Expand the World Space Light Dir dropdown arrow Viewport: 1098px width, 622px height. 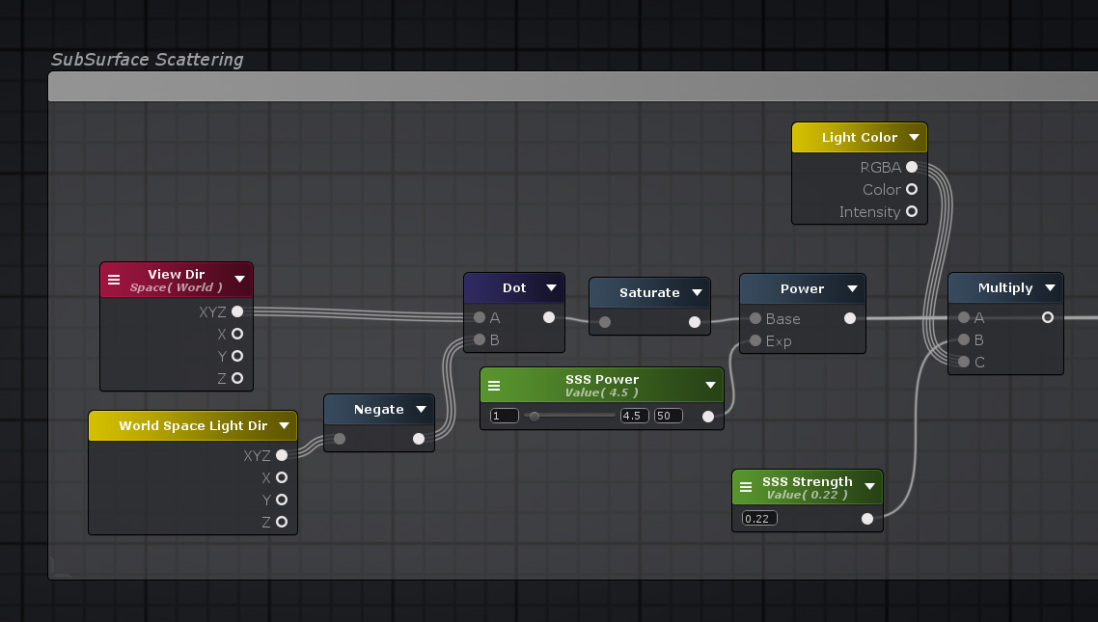click(285, 425)
